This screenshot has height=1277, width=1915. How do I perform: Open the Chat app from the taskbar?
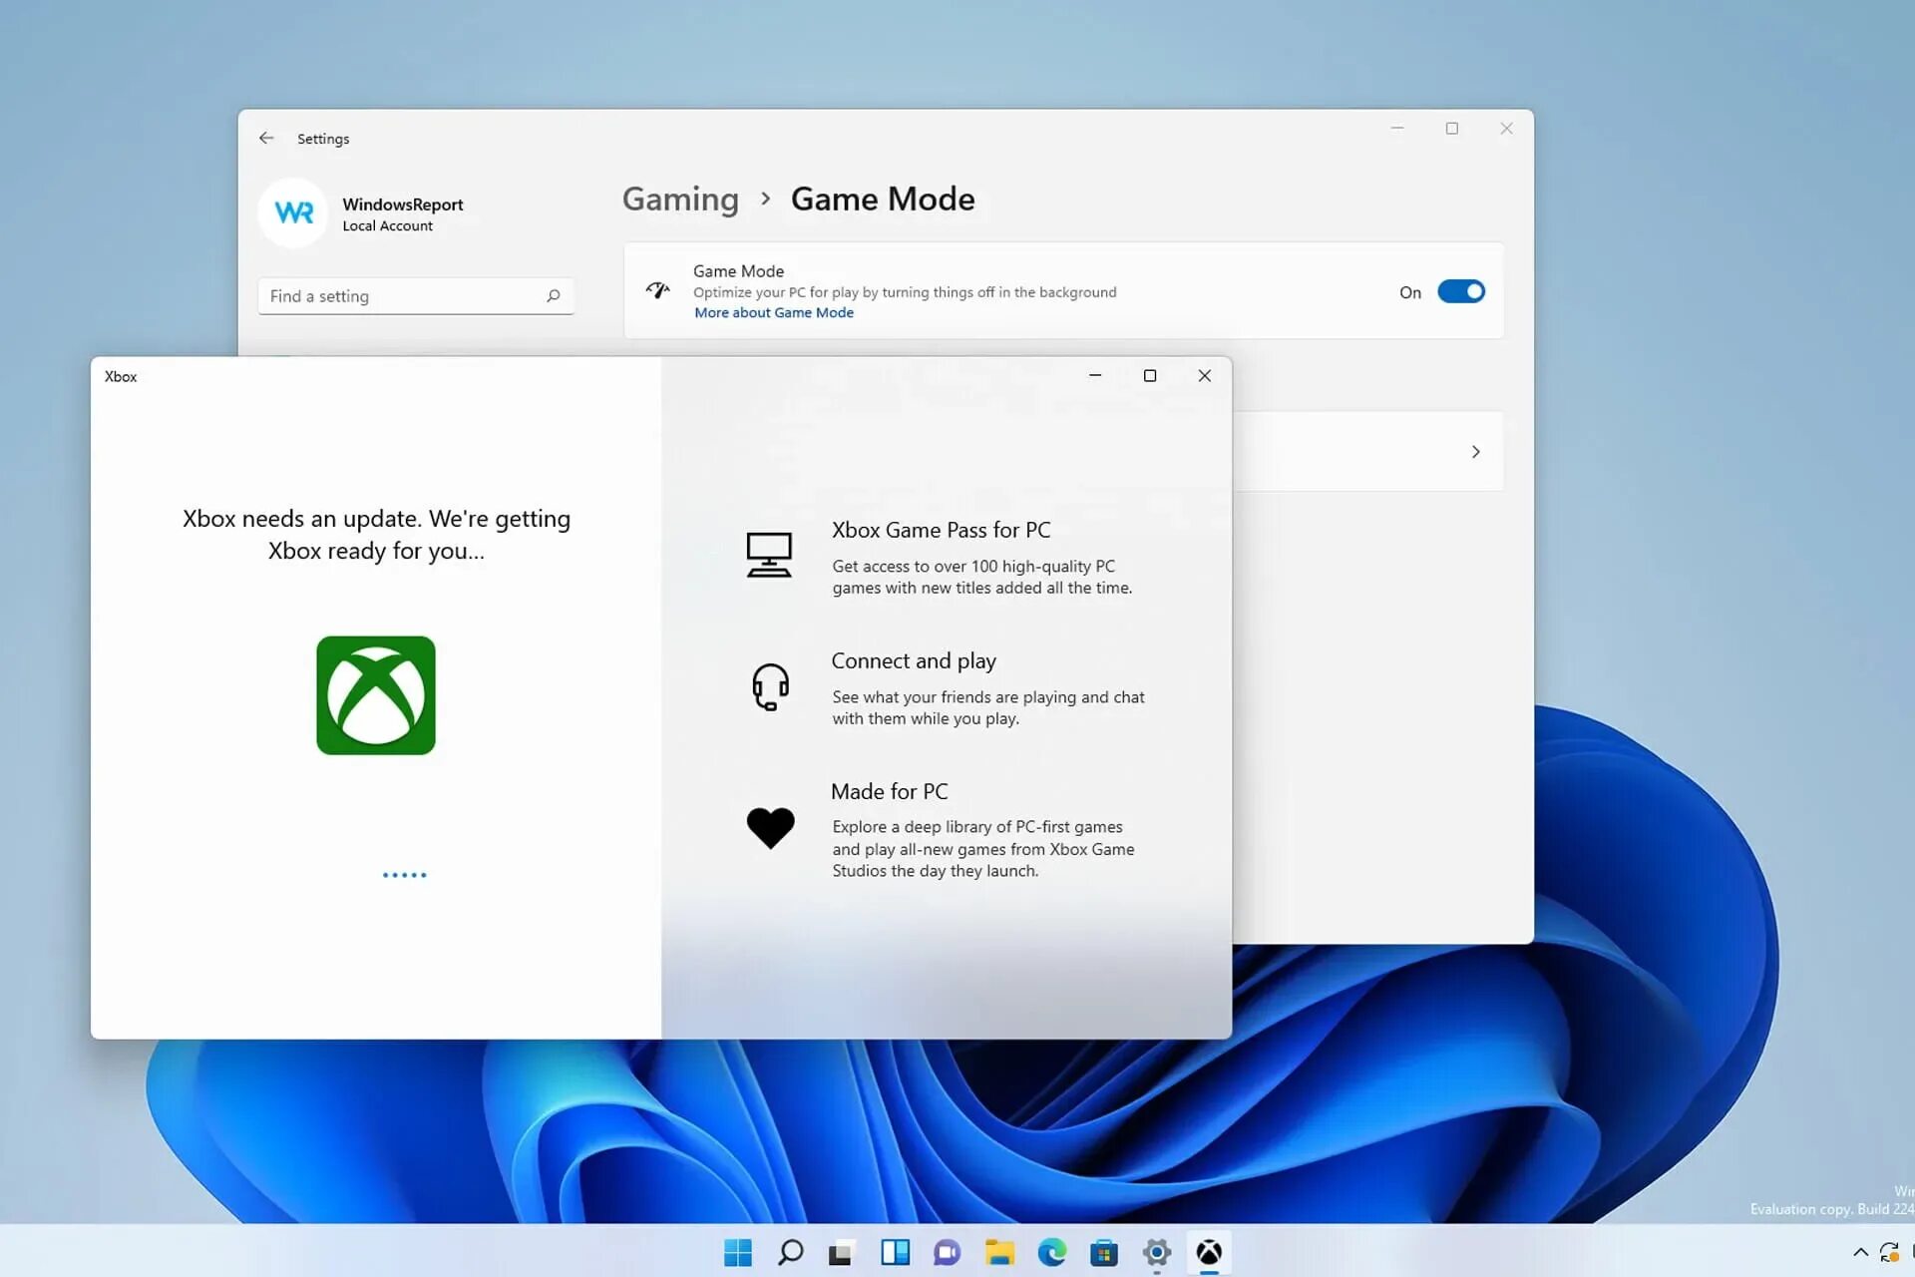click(947, 1252)
